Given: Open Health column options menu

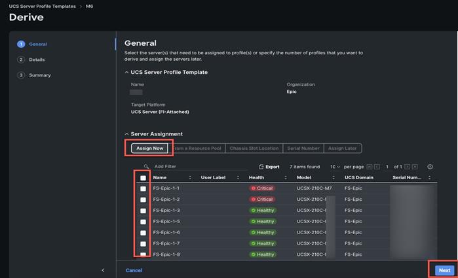Looking at the screenshot, I should 286,177.
